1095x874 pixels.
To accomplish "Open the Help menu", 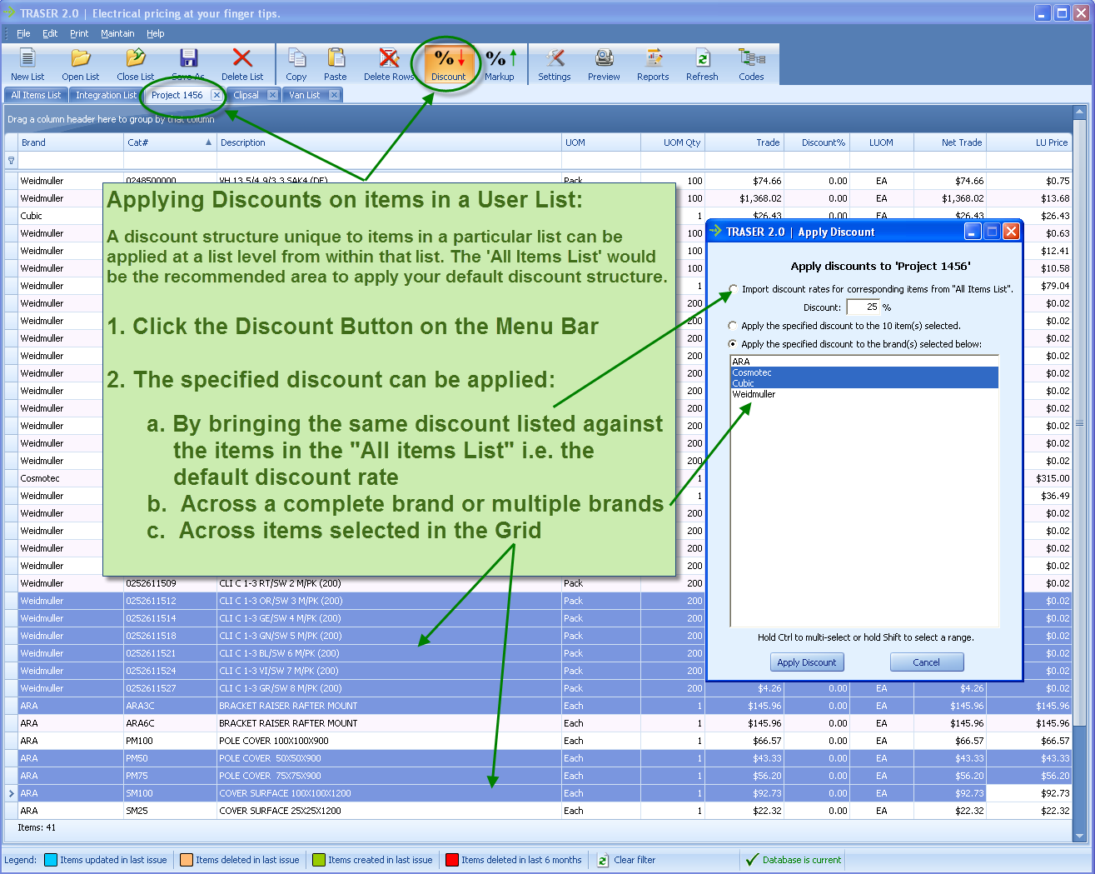I will click(x=156, y=33).
